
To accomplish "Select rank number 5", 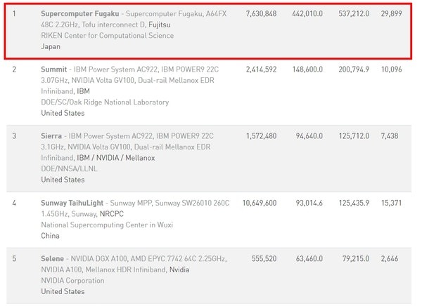I will click(14, 259).
